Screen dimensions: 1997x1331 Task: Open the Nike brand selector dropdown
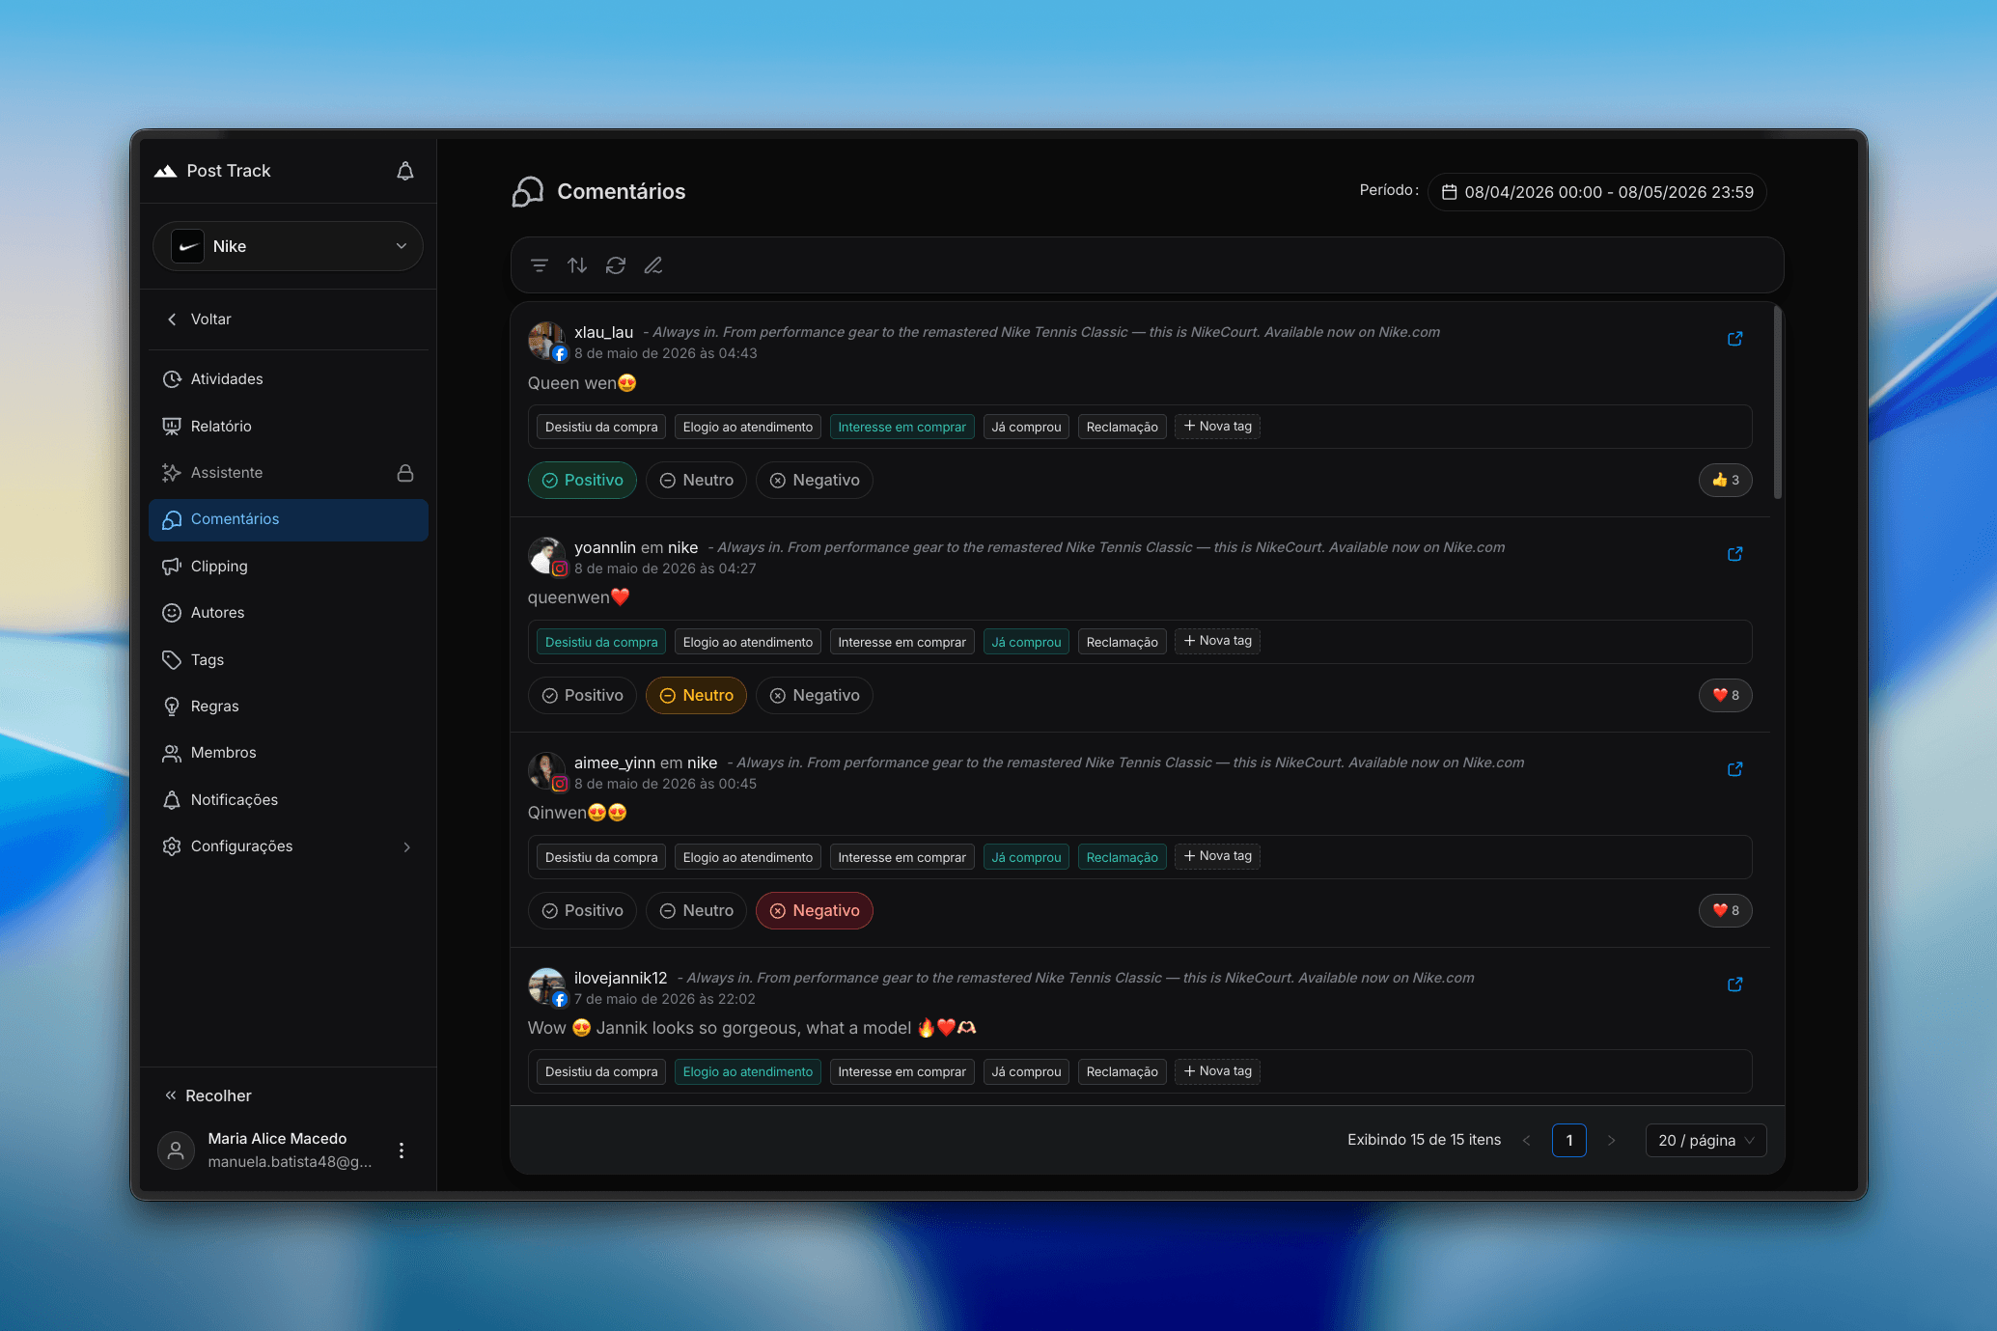click(288, 246)
